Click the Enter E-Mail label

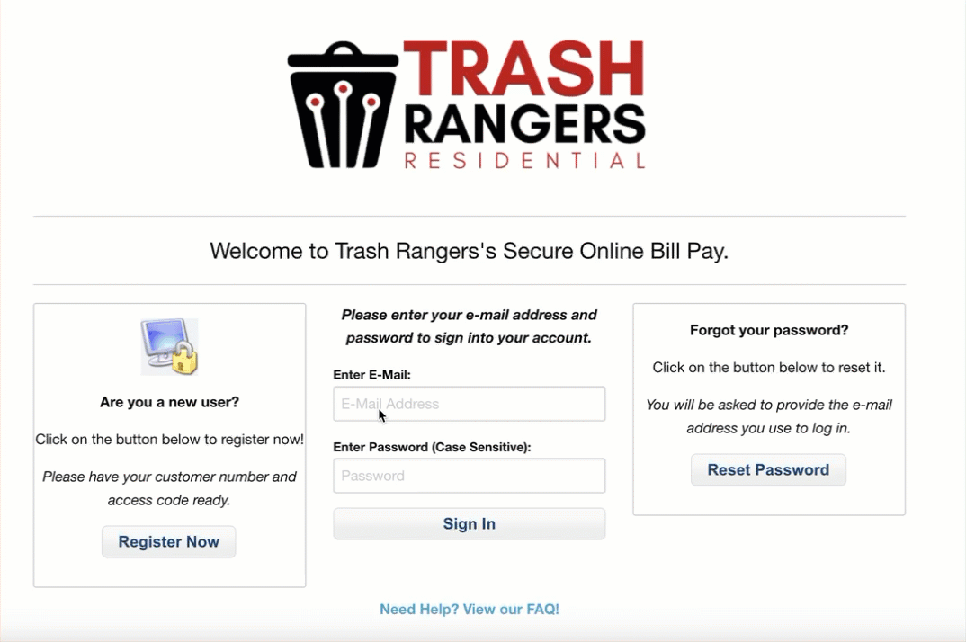(x=372, y=375)
